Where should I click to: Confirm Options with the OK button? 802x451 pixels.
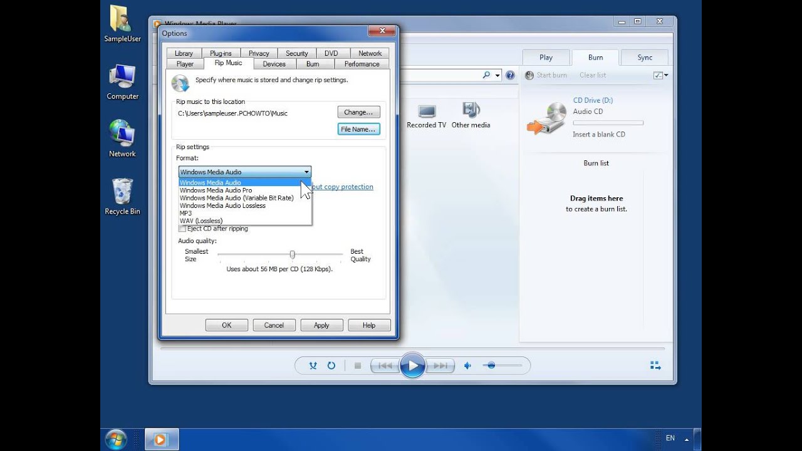(227, 325)
